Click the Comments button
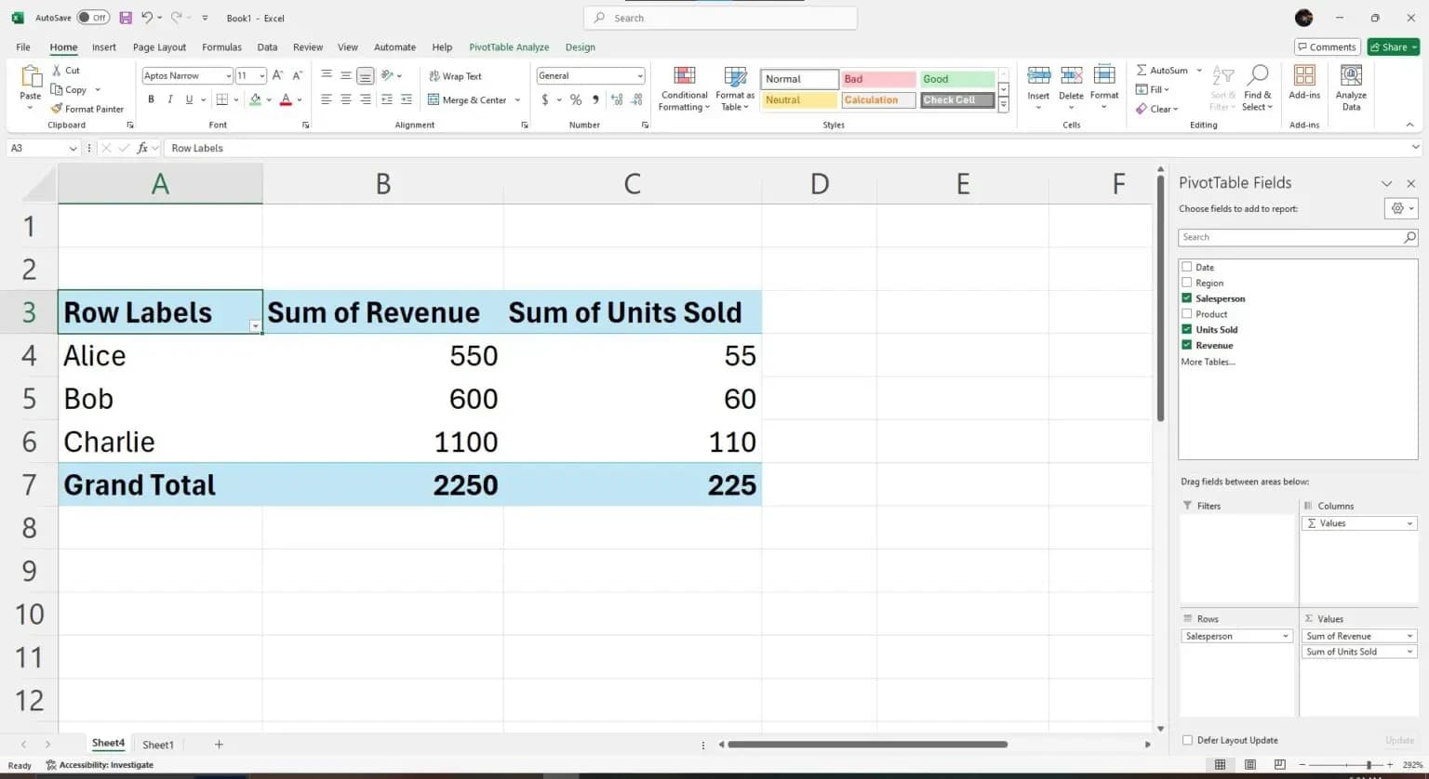The width and height of the screenshot is (1429, 779). (x=1328, y=46)
